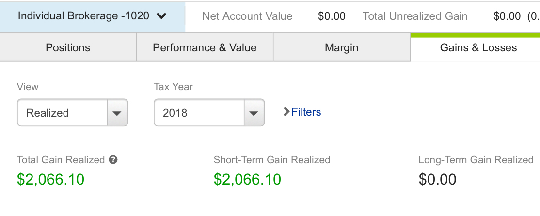Click the chevron icon next to Filters
This screenshot has width=540, height=216.
(286, 112)
